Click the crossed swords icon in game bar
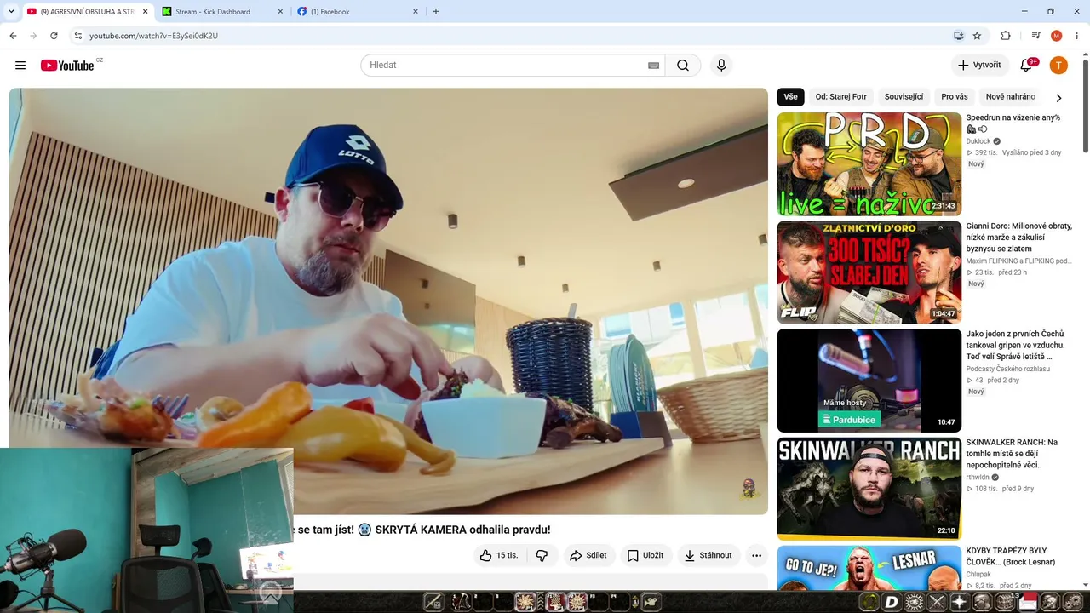The height and width of the screenshot is (613, 1090). point(938,602)
